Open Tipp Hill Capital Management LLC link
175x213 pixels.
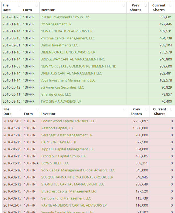coord(68,149)
